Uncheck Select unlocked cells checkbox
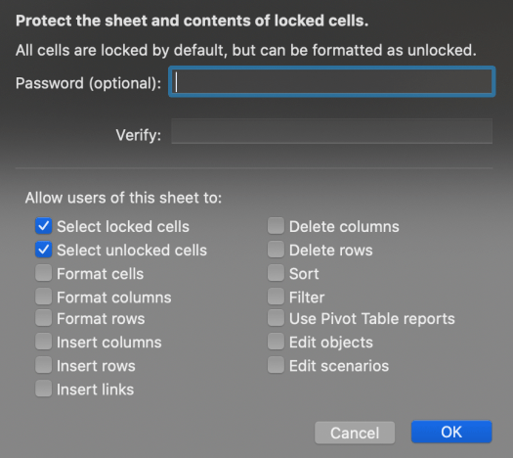The height and width of the screenshot is (458, 513). [x=44, y=250]
